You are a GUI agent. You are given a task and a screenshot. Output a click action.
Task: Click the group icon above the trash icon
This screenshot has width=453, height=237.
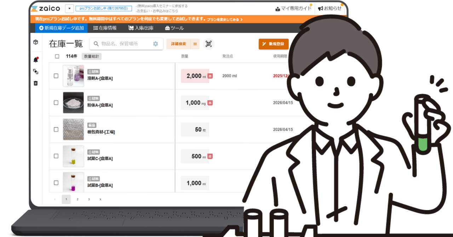[35, 71]
